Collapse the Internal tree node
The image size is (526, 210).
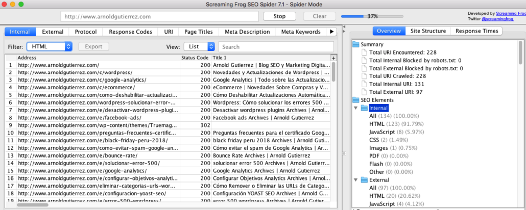click(355, 108)
